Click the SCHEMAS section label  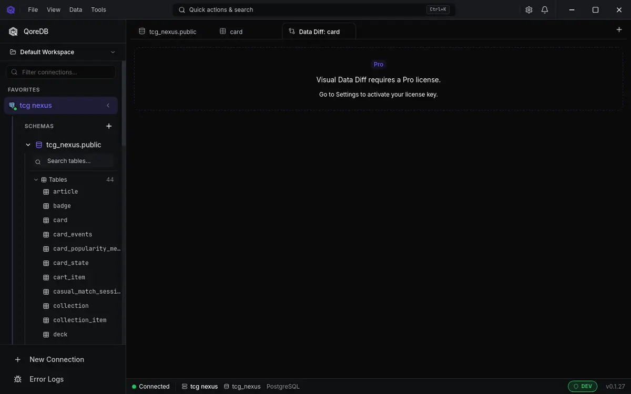coord(39,126)
